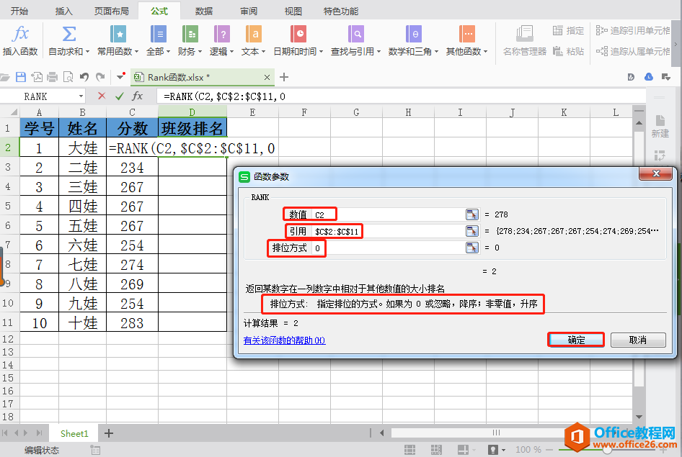This screenshot has width=682, height=457.
Task: Click the vertical scrollbar down arrow
Action: pos(639,417)
